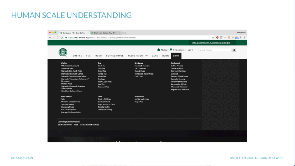Click in the Search this site field
This screenshot has width=295, height=166.
pyautogui.click(x=214, y=50)
